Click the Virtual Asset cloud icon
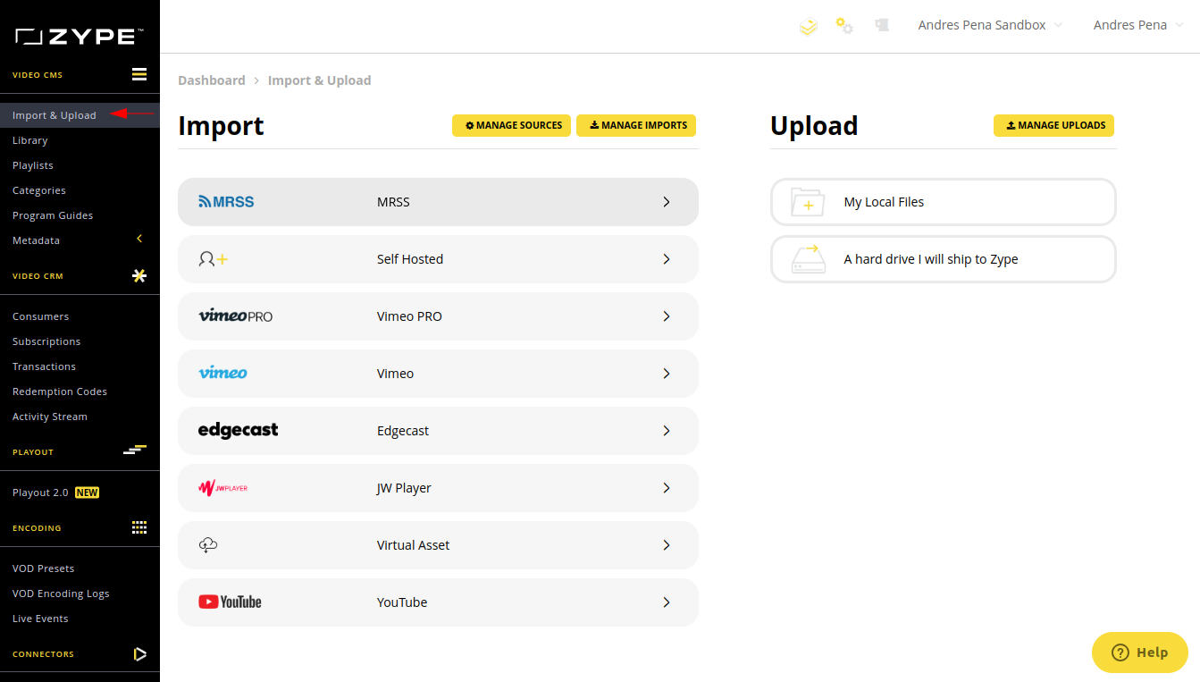Viewport: 1200px width, 682px height. pyautogui.click(x=208, y=545)
